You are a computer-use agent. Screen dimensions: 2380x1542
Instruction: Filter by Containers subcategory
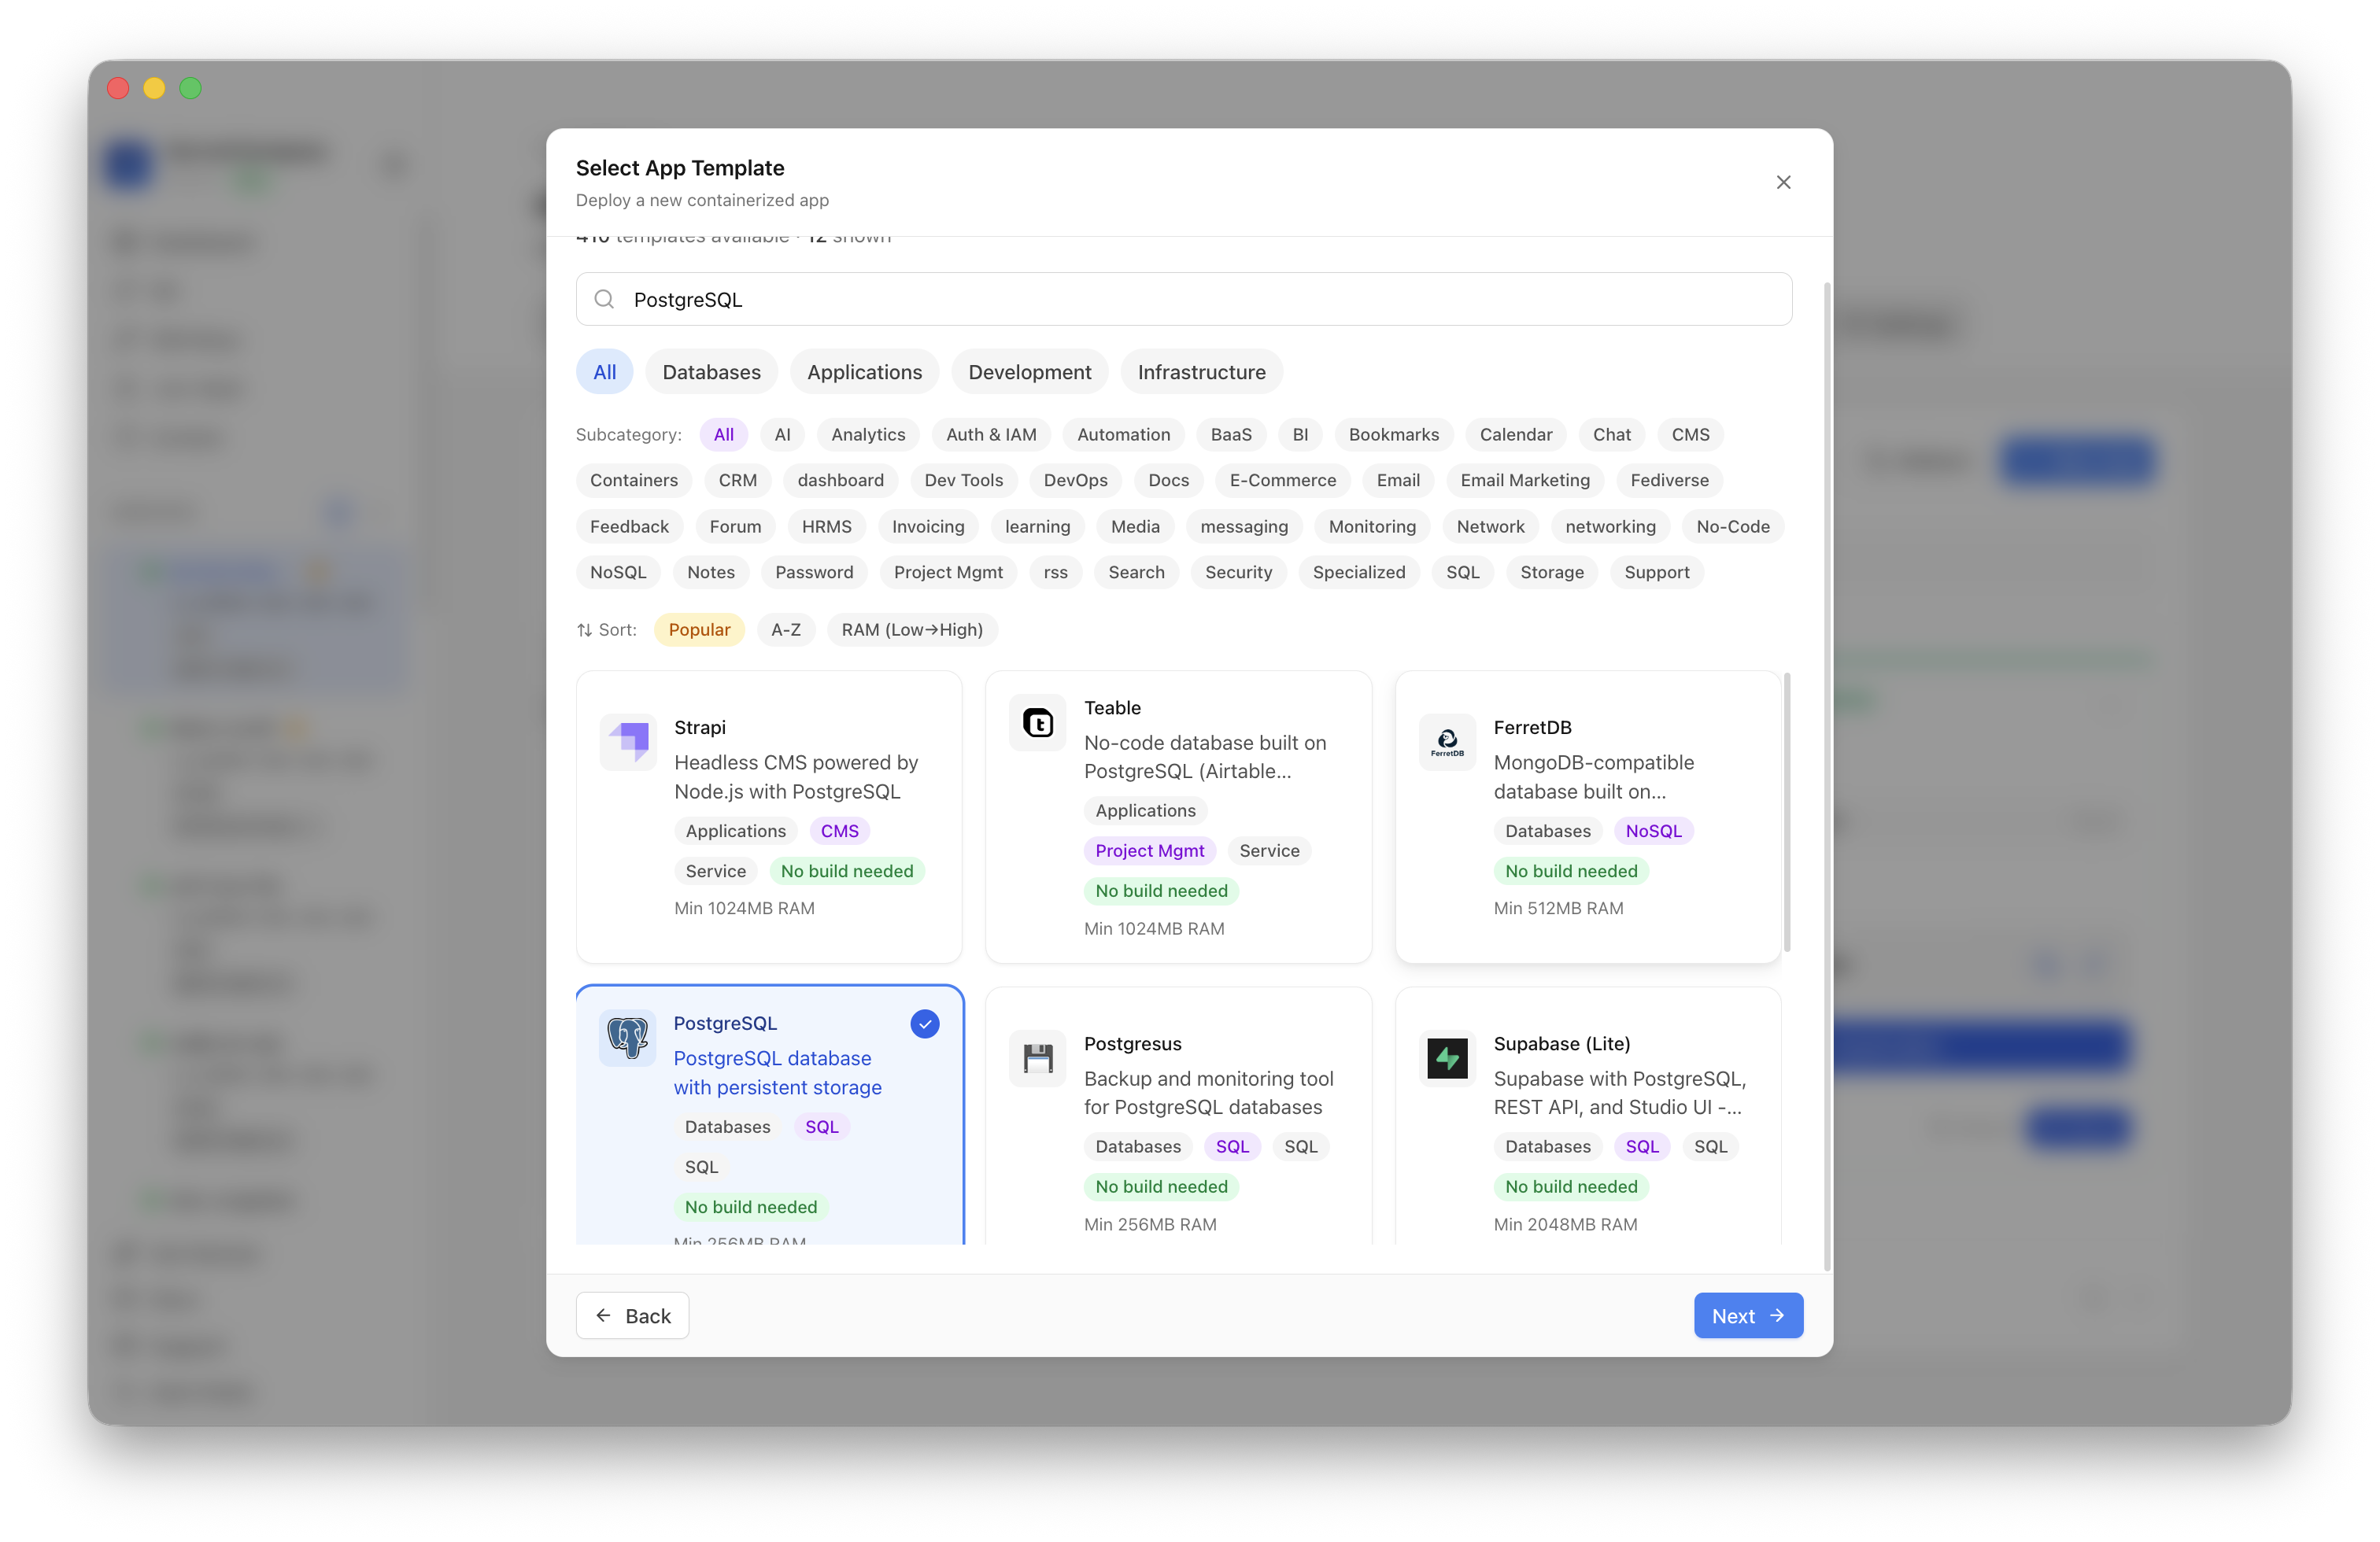[633, 481]
